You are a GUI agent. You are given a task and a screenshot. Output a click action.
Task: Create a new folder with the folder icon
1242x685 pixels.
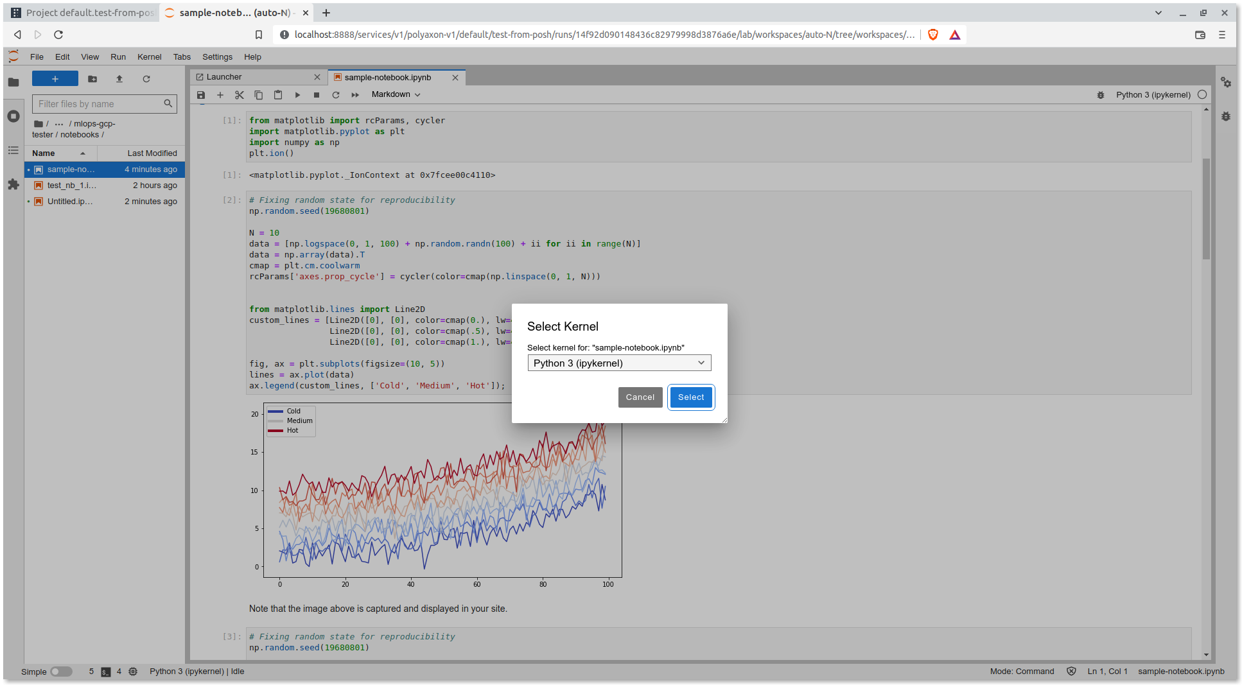pyautogui.click(x=92, y=79)
